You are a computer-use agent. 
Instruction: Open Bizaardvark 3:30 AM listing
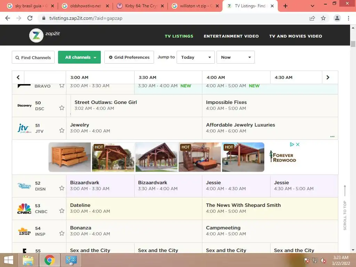pyautogui.click(x=168, y=186)
